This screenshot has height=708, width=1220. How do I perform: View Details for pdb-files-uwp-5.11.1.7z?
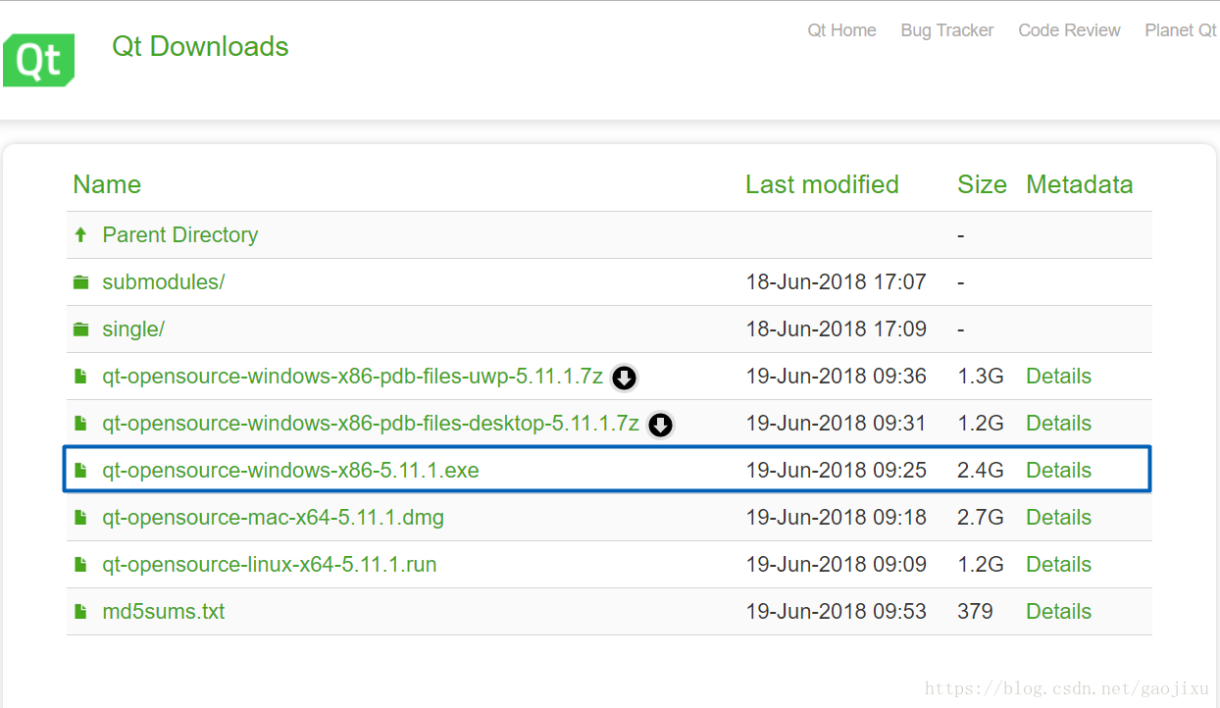pos(1058,377)
